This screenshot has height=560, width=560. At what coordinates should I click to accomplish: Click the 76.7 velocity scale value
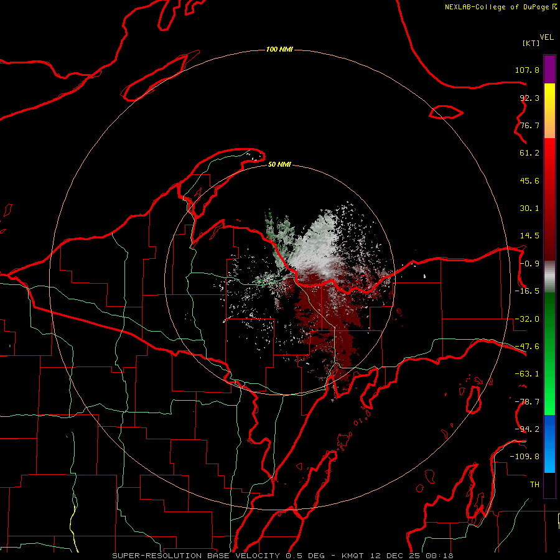pyautogui.click(x=530, y=125)
